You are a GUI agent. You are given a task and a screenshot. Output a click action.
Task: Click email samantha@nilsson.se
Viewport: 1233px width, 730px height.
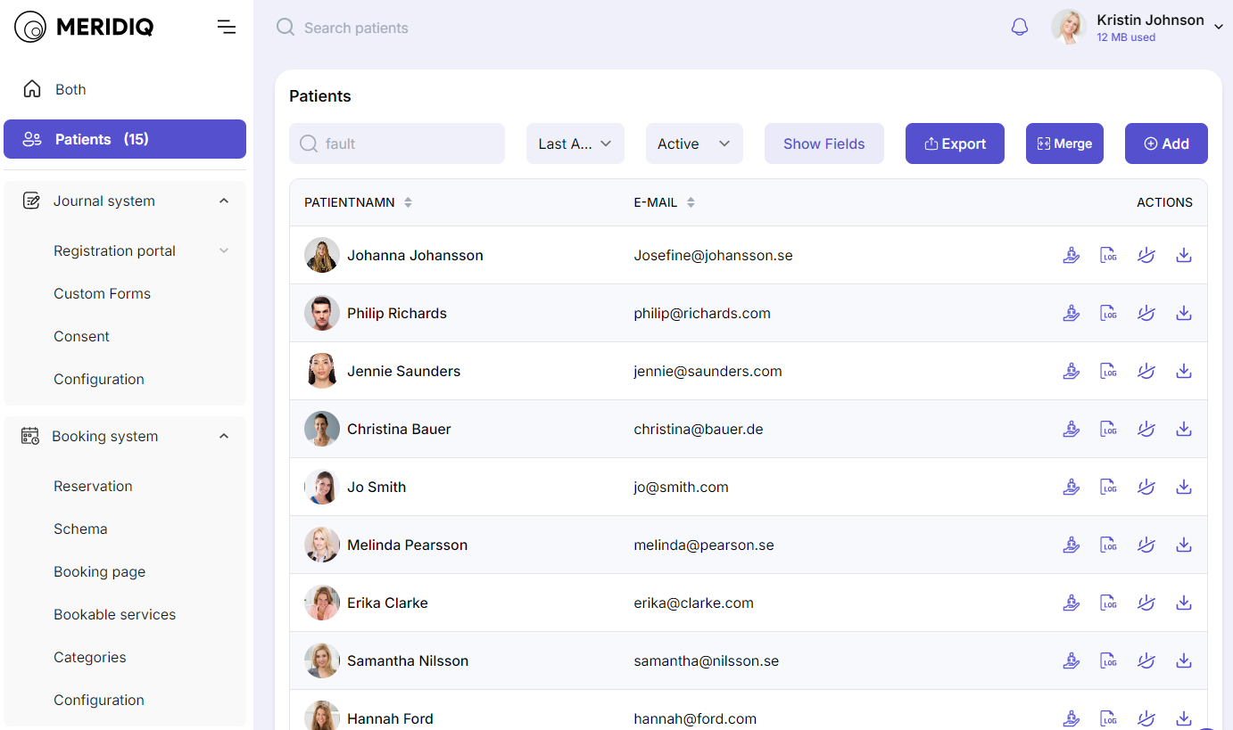tap(707, 660)
